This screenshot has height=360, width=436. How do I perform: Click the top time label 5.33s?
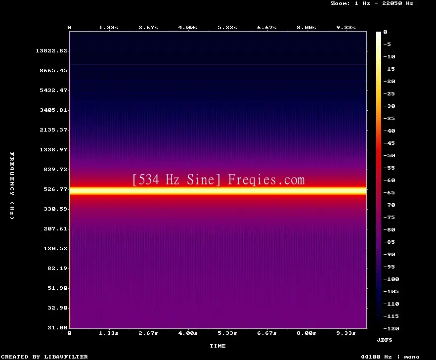pyautogui.click(x=227, y=28)
